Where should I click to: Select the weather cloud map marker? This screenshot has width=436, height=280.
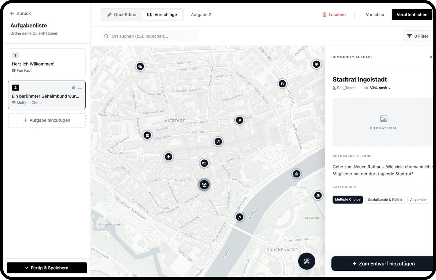pos(140,66)
